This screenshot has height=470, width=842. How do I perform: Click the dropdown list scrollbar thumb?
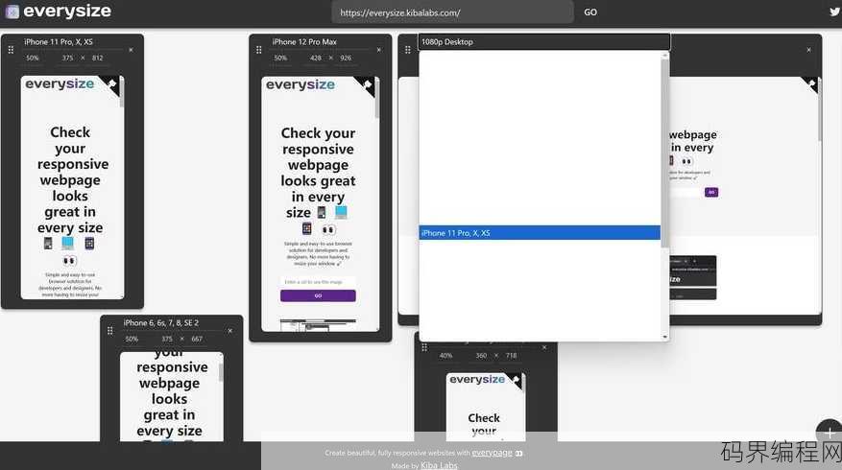tap(664, 153)
